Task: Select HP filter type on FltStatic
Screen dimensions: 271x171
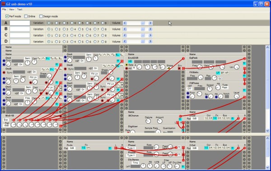Action: point(227,73)
